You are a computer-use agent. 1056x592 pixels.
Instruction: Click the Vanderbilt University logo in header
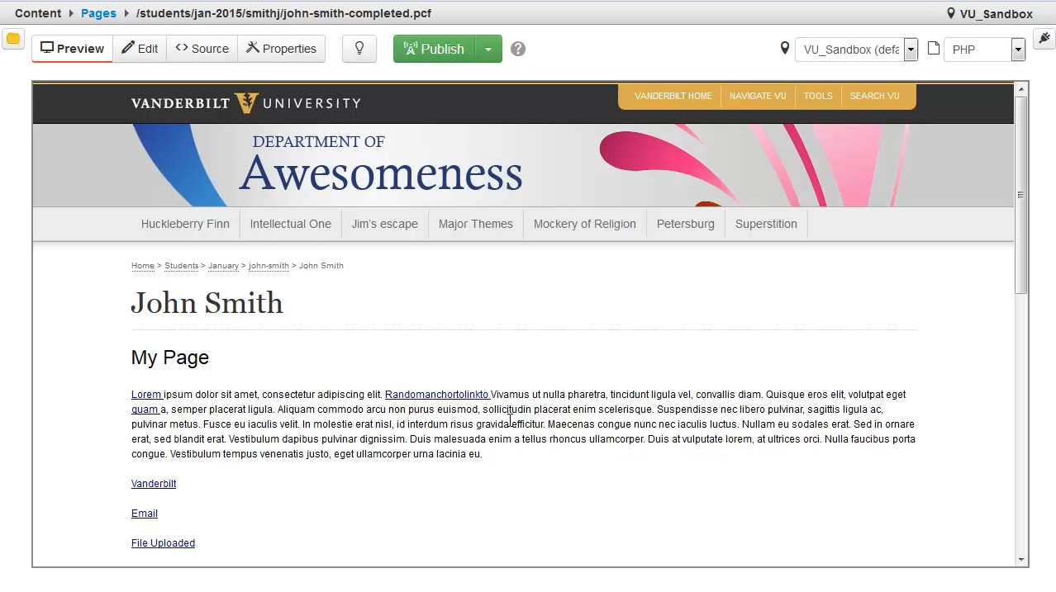click(x=246, y=103)
